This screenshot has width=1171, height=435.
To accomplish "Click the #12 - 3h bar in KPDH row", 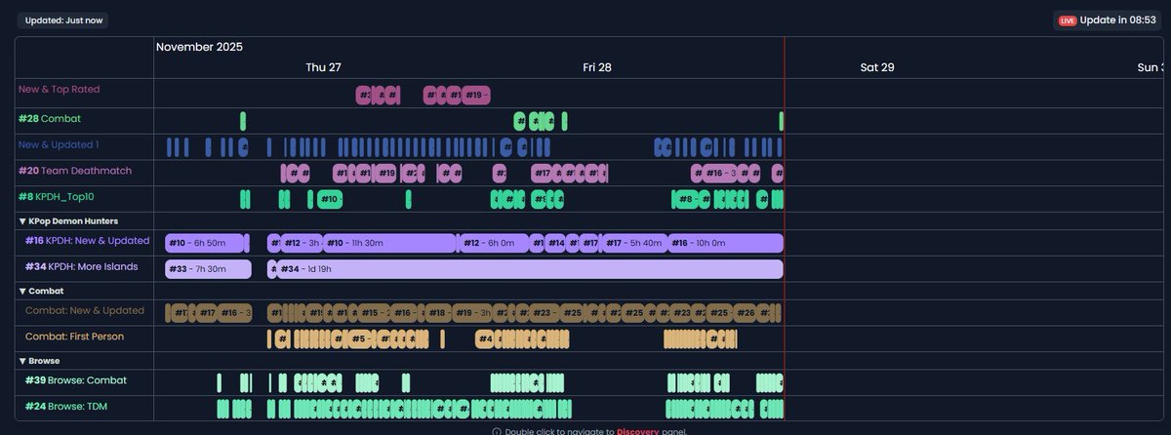I will (302, 243).
